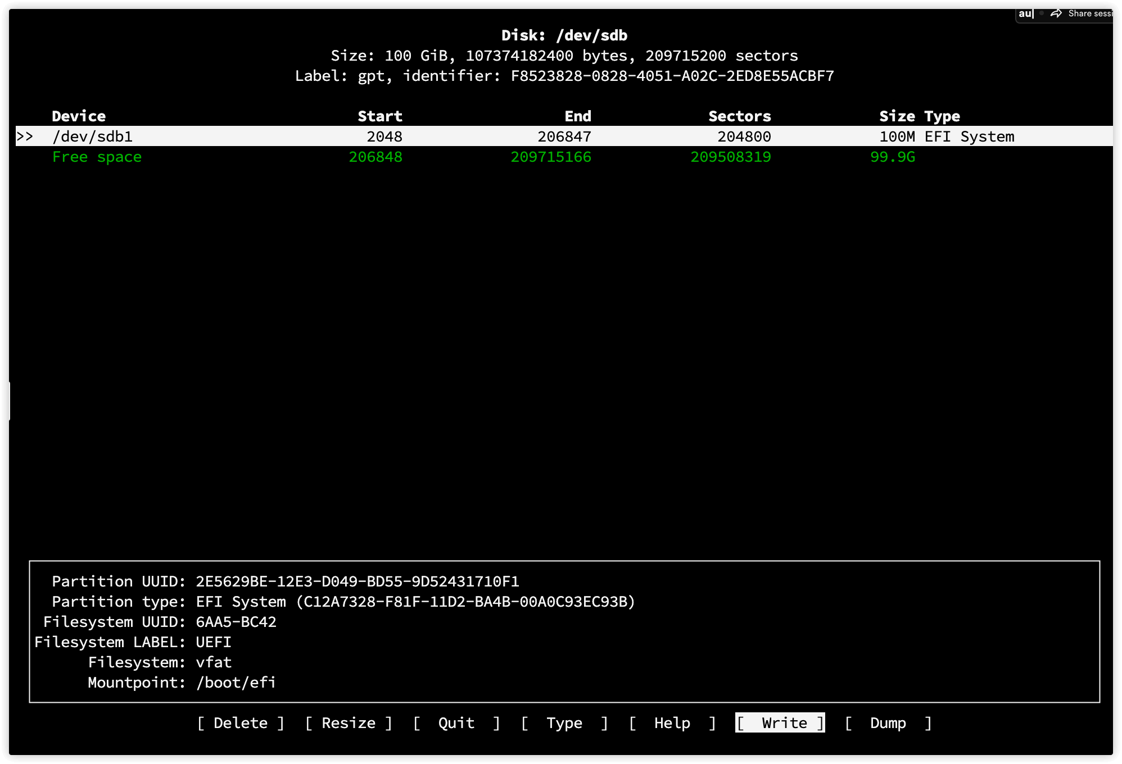This screenshot has width=1122, height=764.
Task: Select the Dump option
Action: [888, 723]
